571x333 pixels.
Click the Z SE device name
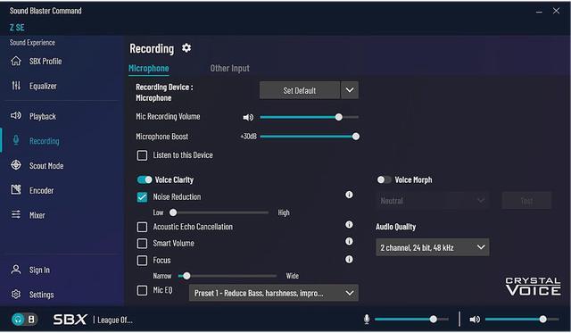17,28
